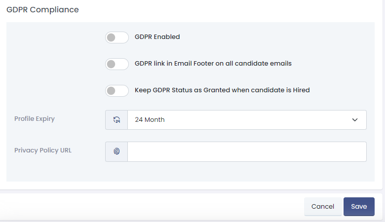This screenshot has width=385, height=222.
Task: Click the chevron arrow in Profile Expiry
Action: tap(355, 120)
